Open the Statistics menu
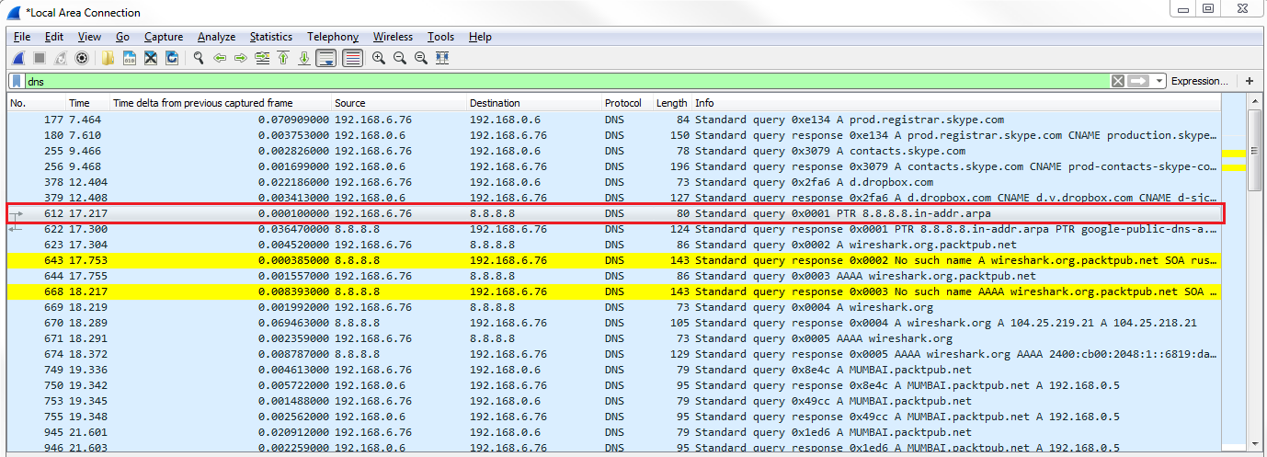 pos(270,37)
